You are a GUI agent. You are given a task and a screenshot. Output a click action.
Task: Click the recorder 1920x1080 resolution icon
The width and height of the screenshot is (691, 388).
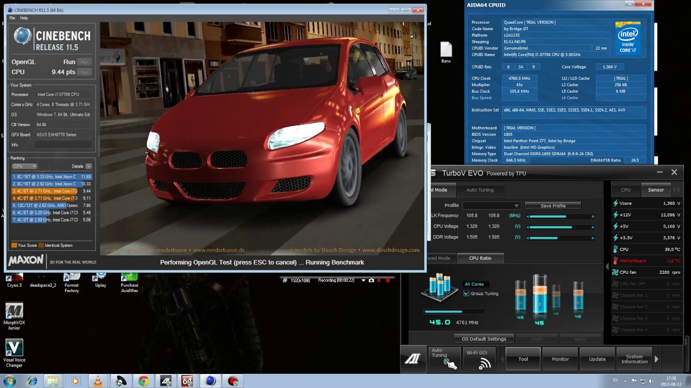coord(286,280)
